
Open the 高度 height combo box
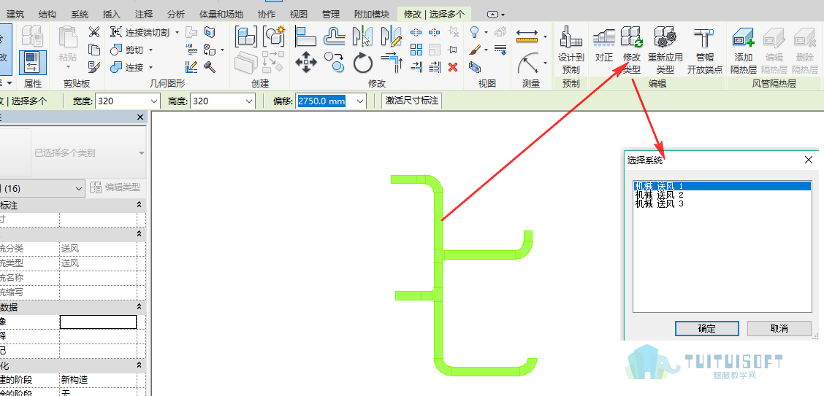(250, 101)
